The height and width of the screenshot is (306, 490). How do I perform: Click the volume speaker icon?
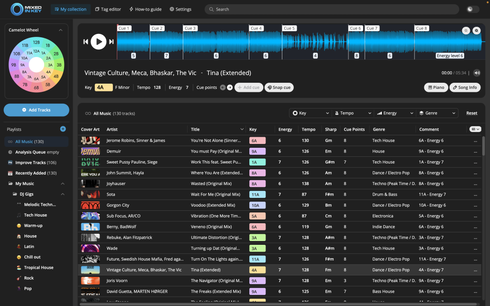[x=477, y=73]
